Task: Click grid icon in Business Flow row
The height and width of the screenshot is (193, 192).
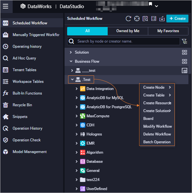Action: tap(185, 61)
